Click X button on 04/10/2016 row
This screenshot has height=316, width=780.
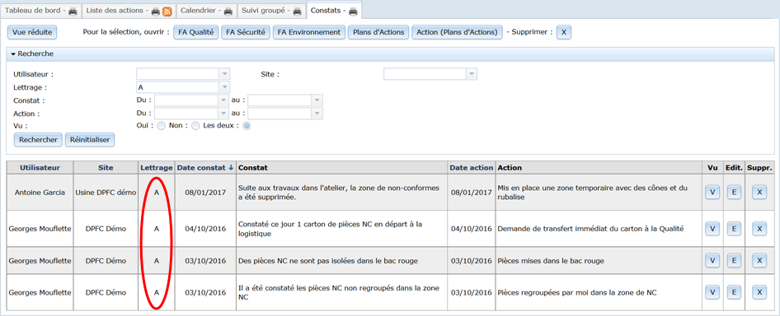[759, 229]
